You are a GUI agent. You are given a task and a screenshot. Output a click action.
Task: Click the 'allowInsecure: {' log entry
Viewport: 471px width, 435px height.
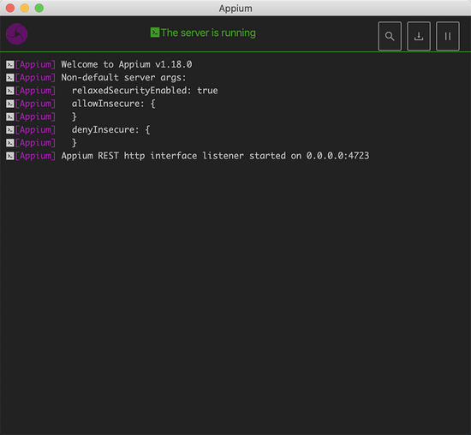point(114,104)
